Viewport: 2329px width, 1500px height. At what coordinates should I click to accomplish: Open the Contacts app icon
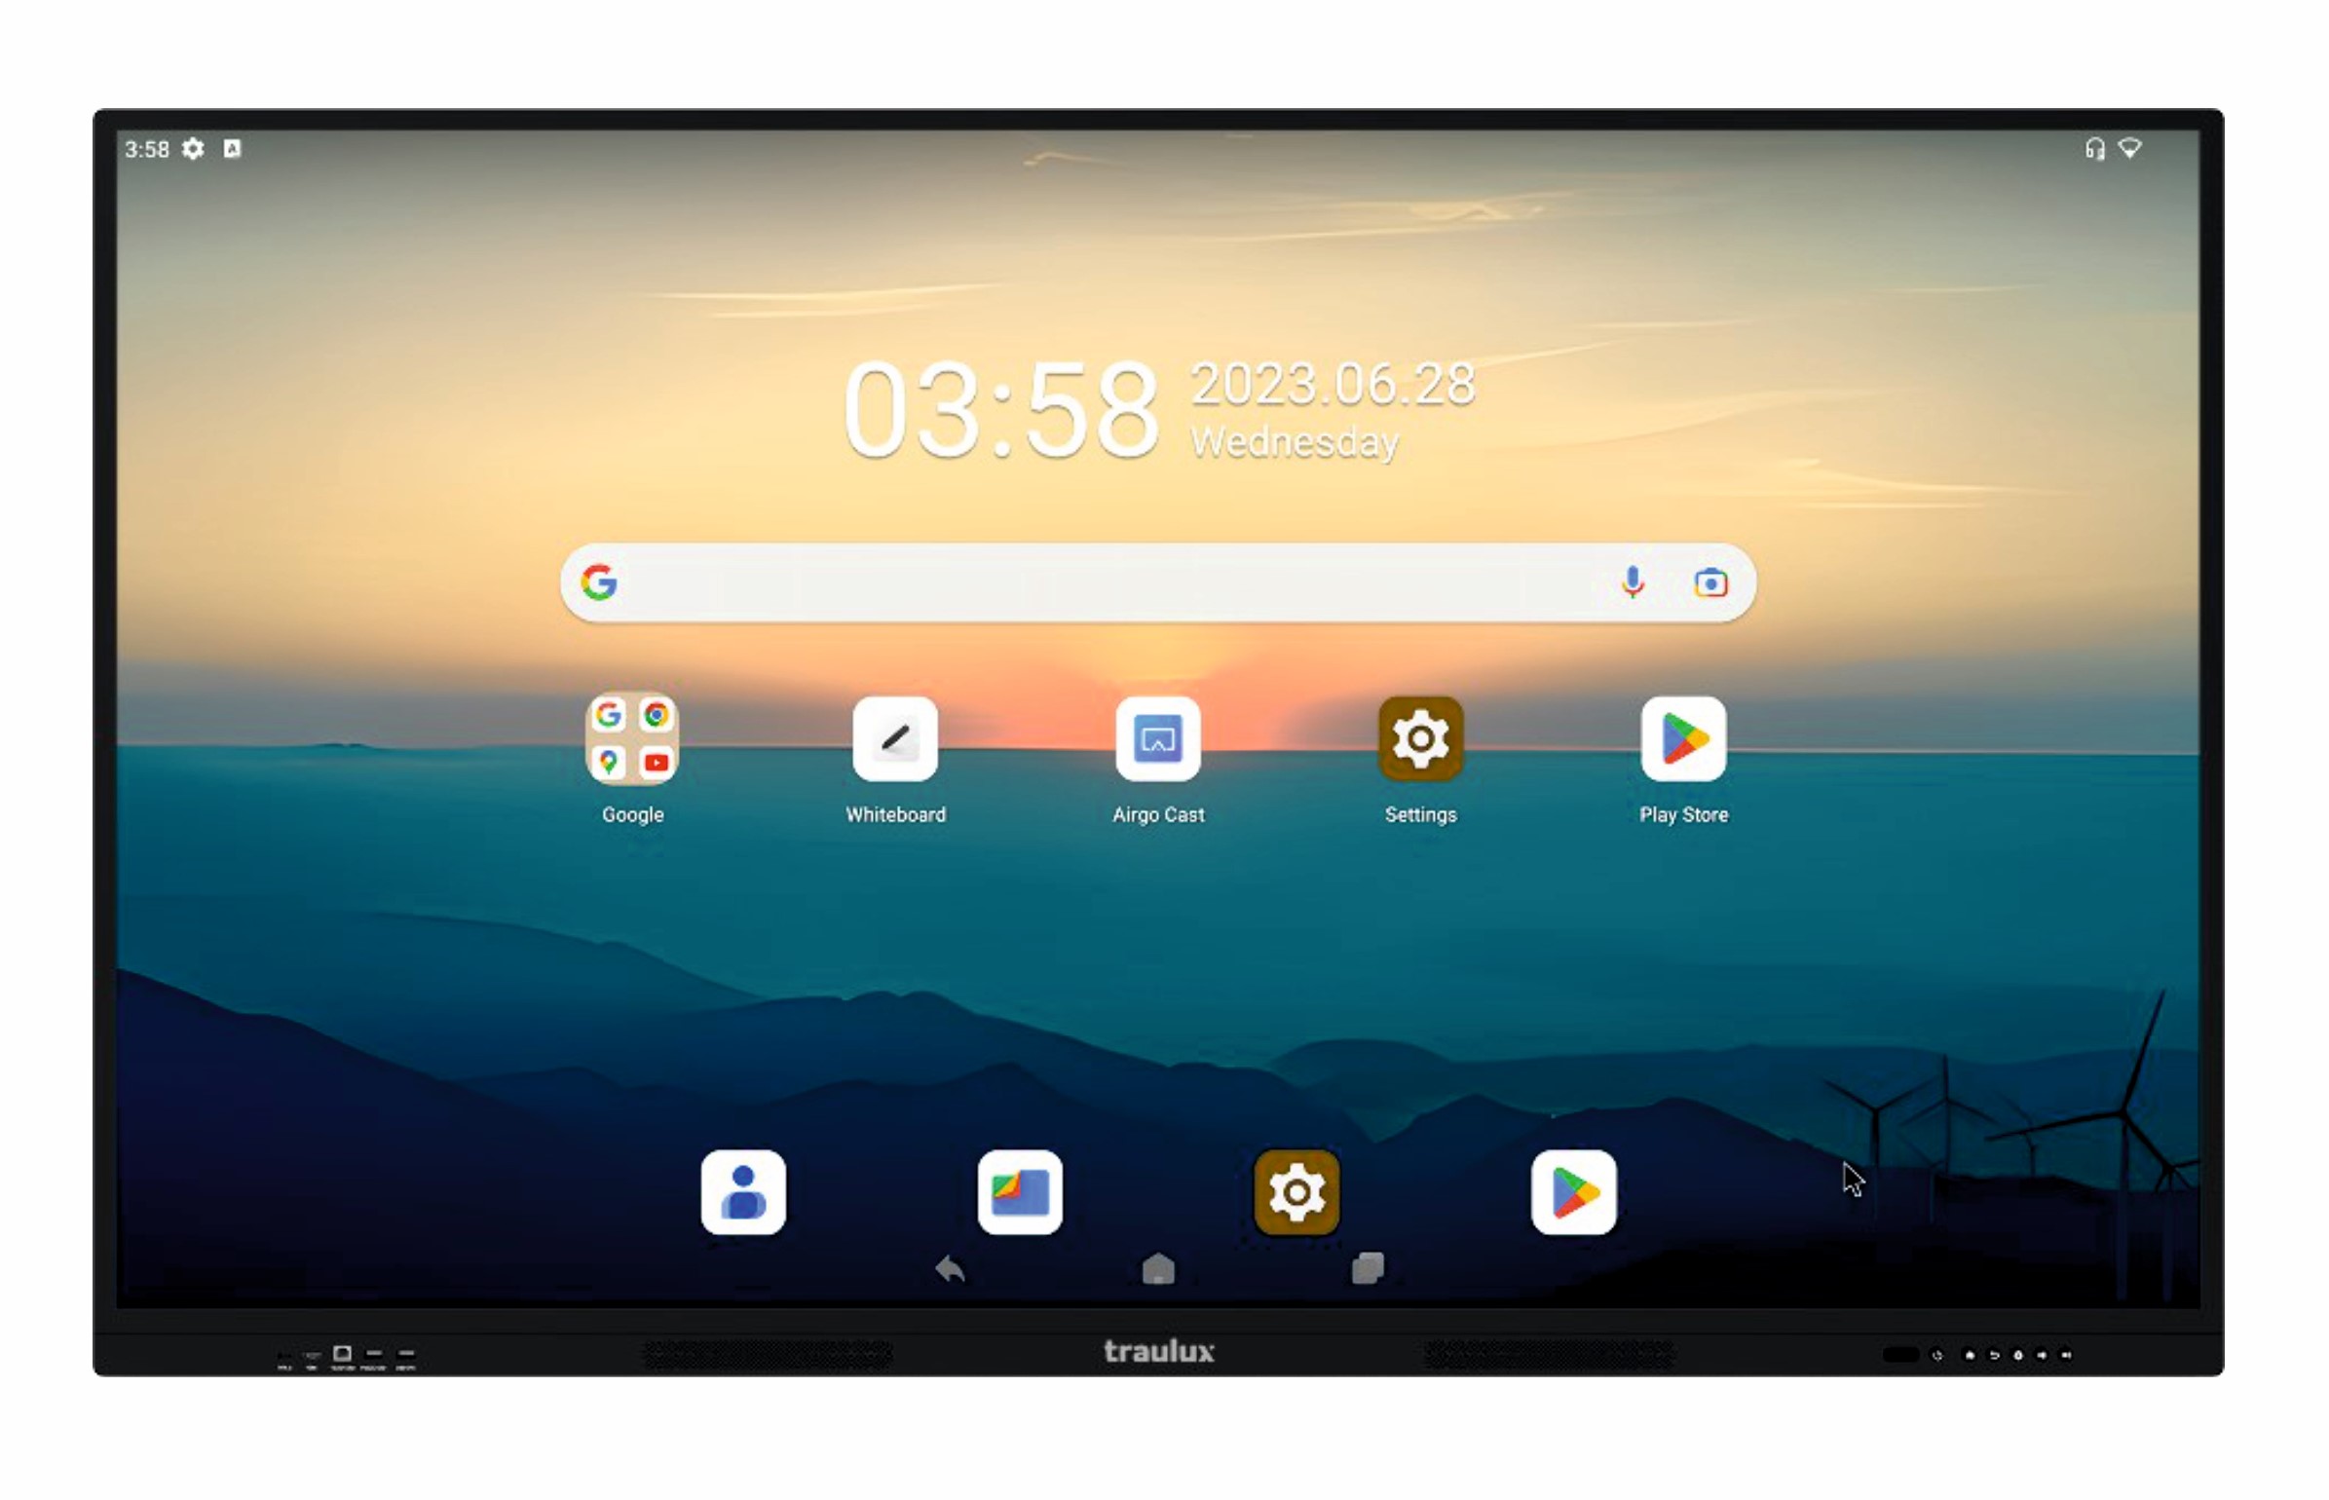pyautogui.click(x=742, y=1191)
